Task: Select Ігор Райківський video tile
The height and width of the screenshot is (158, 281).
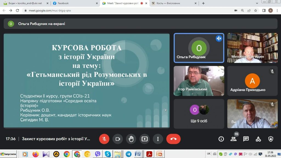Action: tap(199, 81)
